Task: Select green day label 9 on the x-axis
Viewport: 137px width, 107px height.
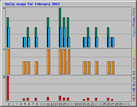Action: pyautogui.click(x=41, y=104)
